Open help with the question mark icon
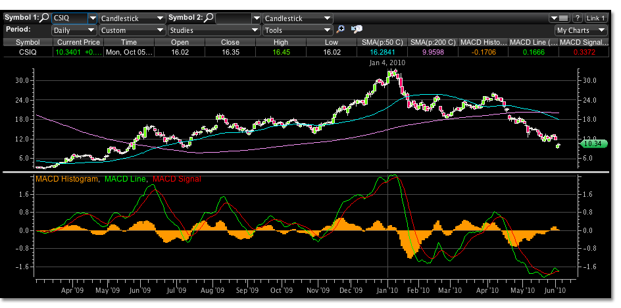Viewport: 621px width, 308px height. click(x=578, y=18)
